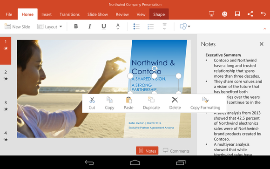The width and height of the screenshot is (270, 169).
Task: Tap the Android home navigation button
Action: pos(135,162)
